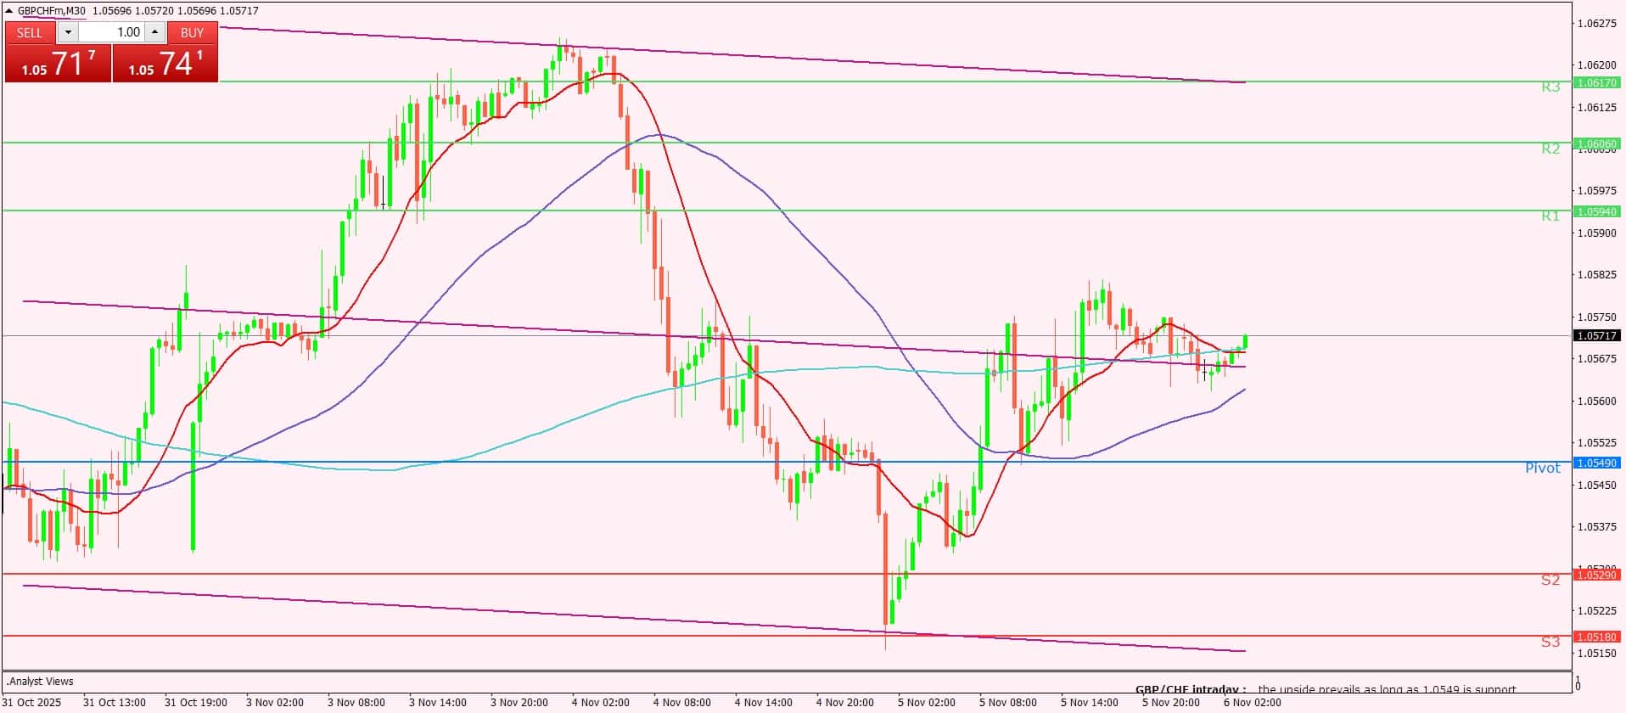The height and width of the screenshot is (713, 1626).
Task: Click the 1.05150 price scale value
Action: 1596,653
